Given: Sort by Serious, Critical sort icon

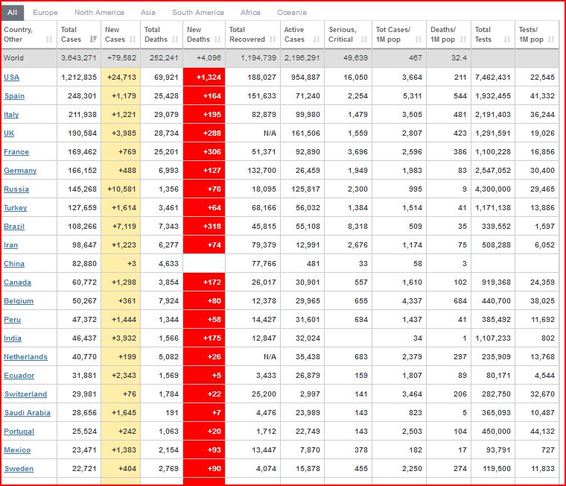Looking at the screenshot, I should point(364,39).
